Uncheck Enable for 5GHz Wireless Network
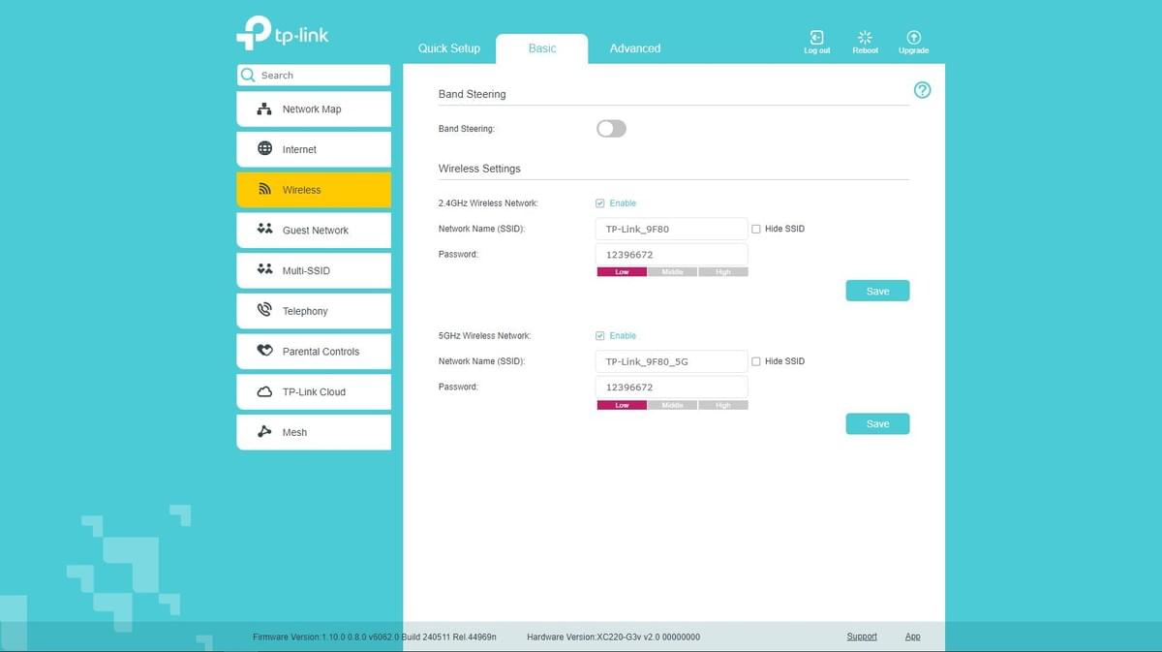This screenshot has width=1162, height=652. [600, 336]
